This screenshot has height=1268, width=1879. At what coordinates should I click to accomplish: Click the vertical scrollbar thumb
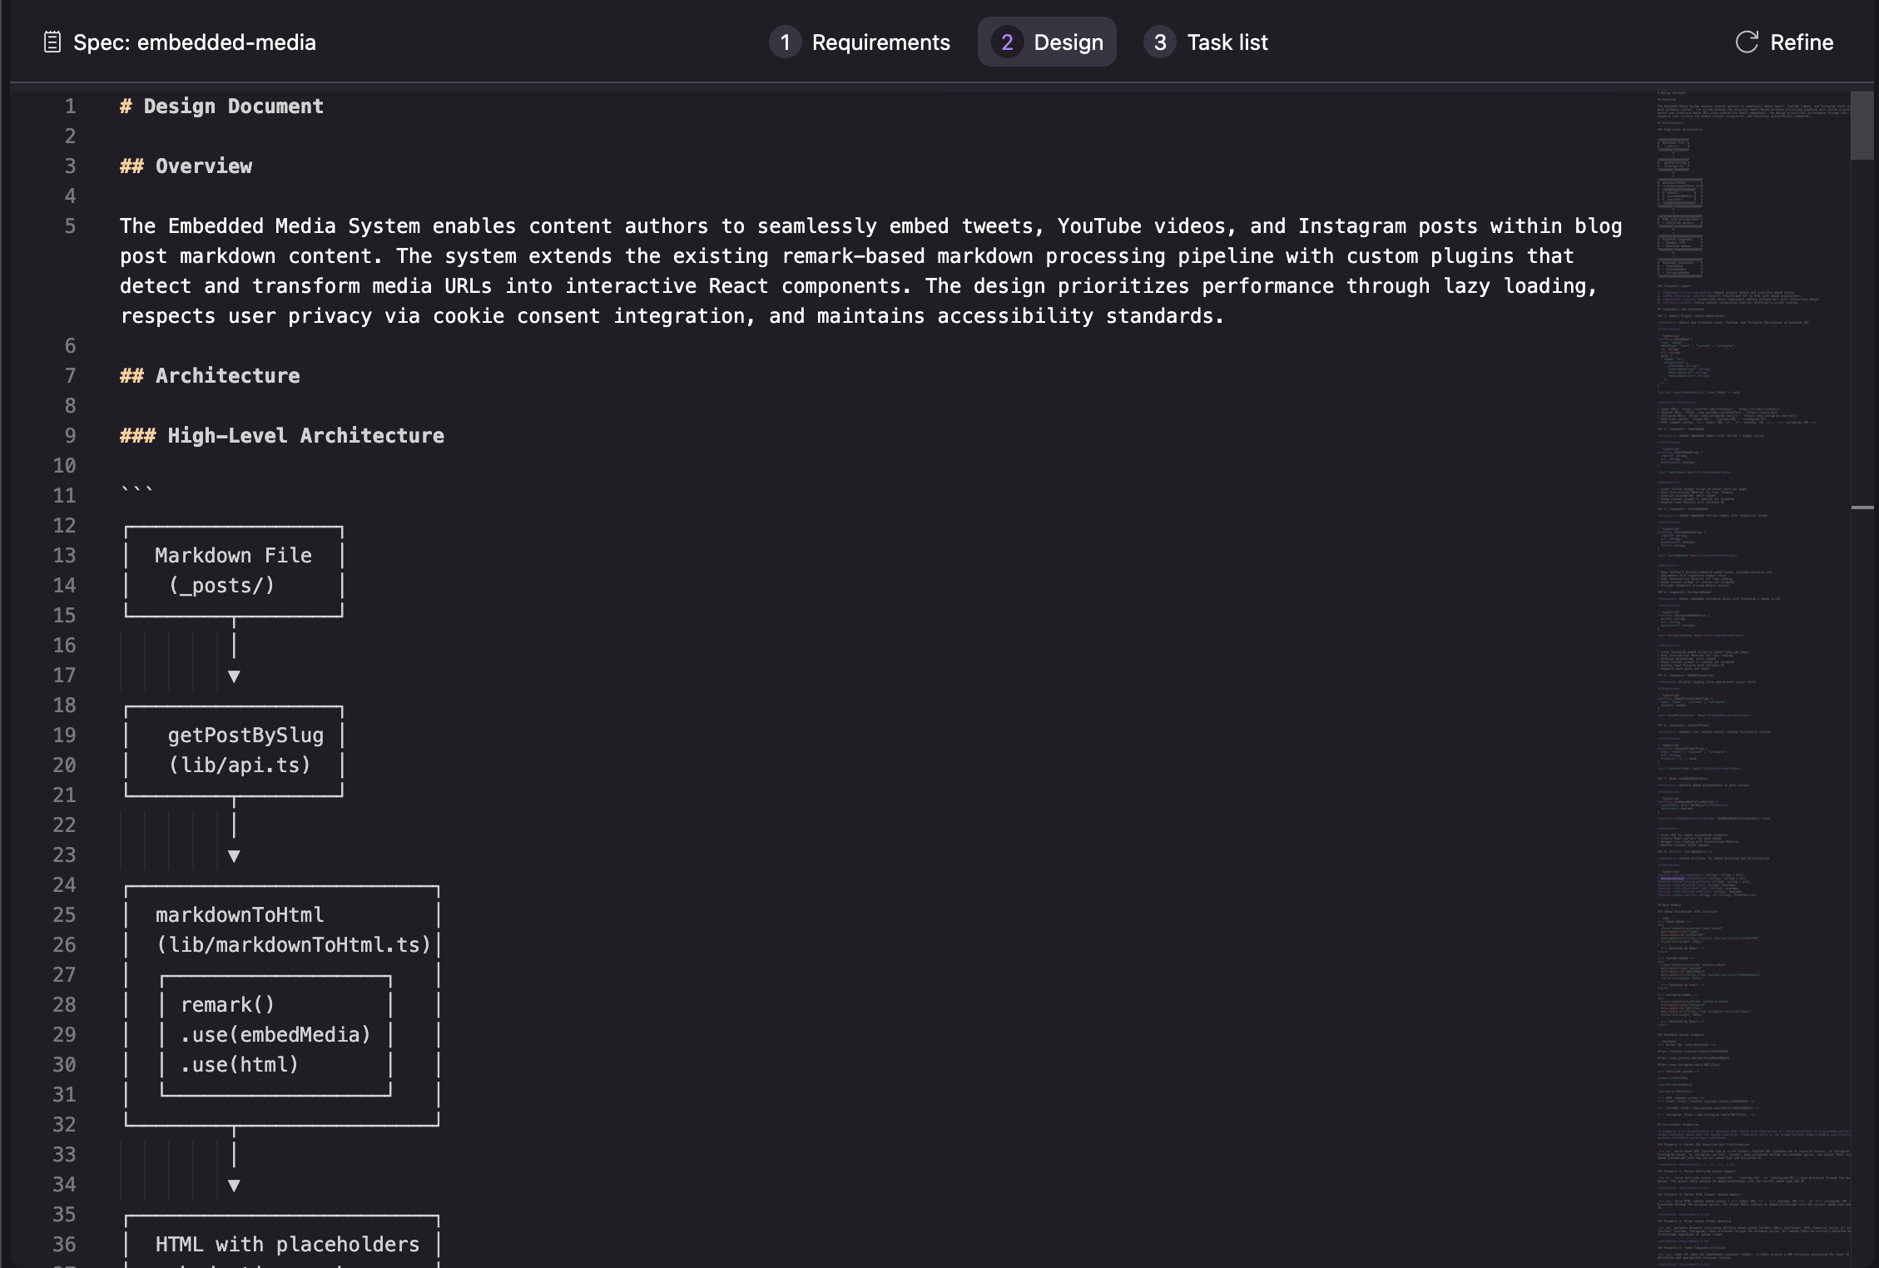(1861, 125)
